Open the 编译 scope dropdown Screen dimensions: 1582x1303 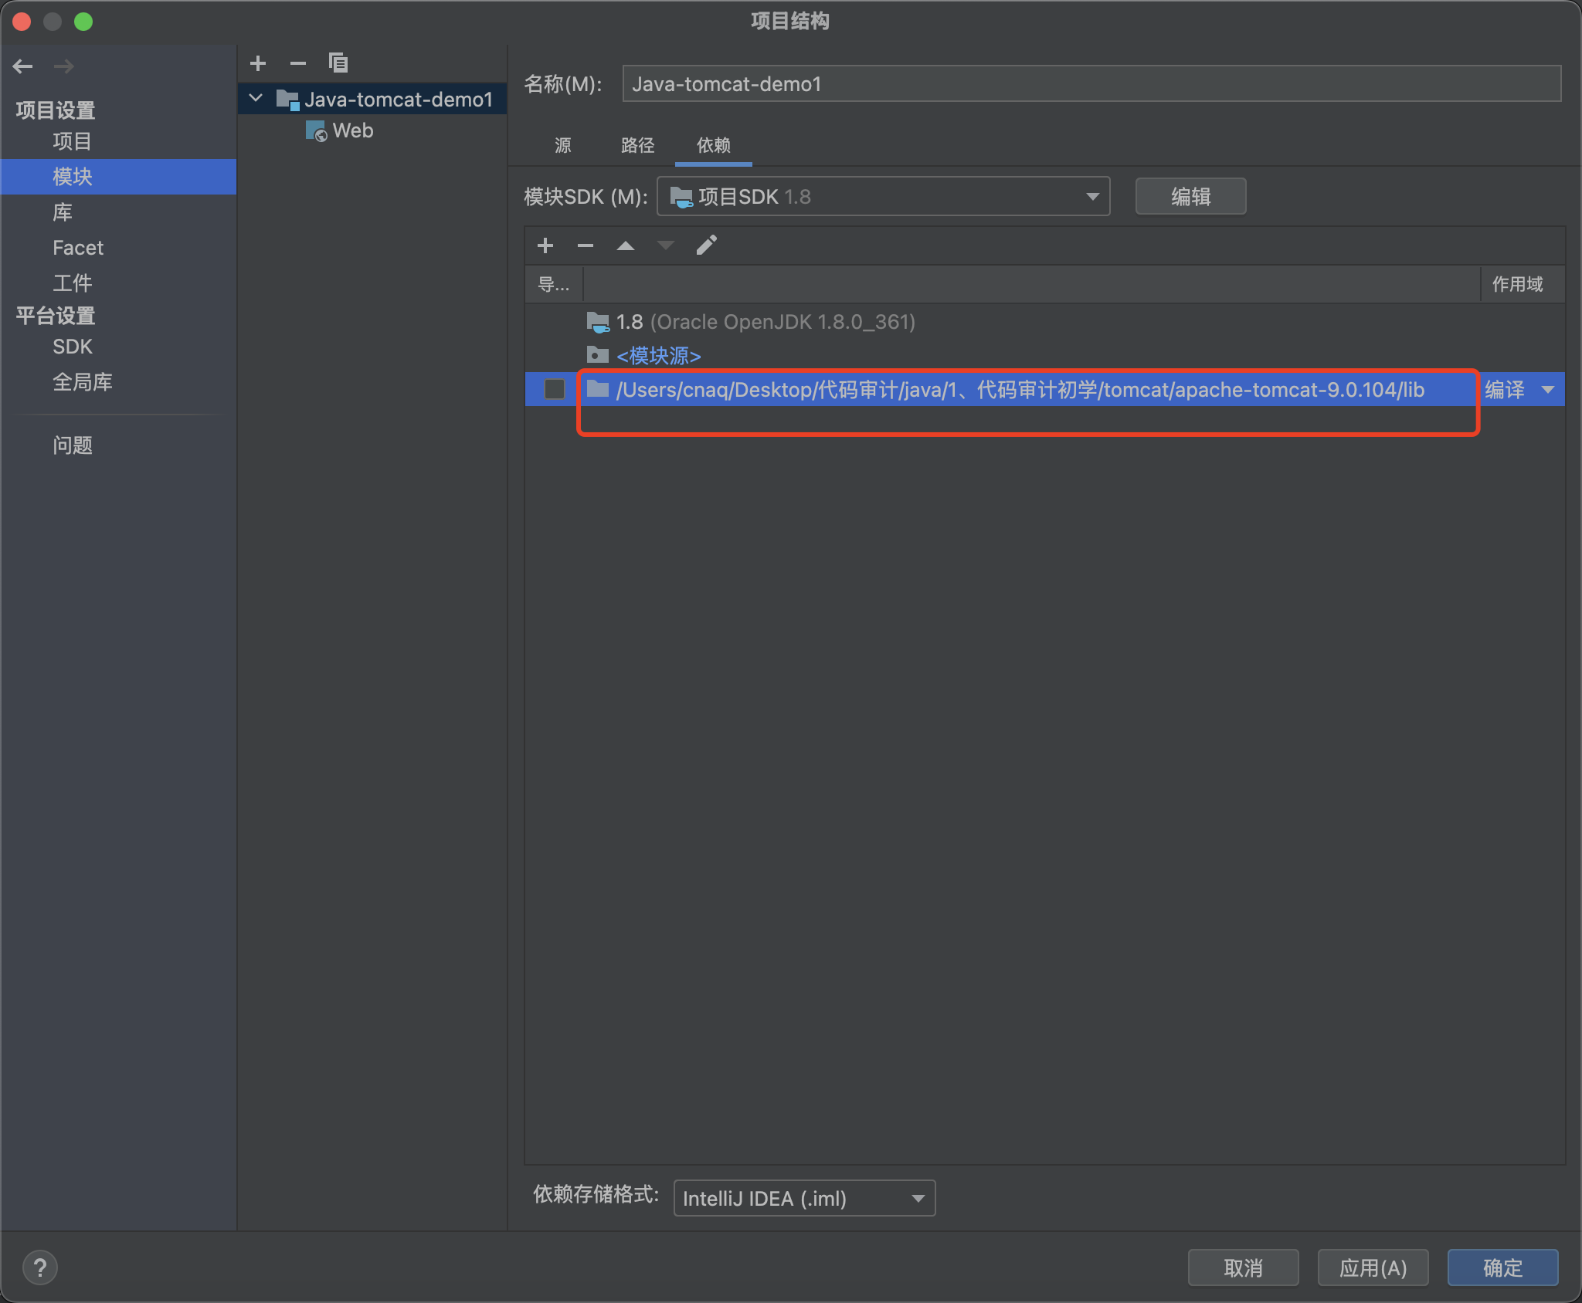point(1548,390)
